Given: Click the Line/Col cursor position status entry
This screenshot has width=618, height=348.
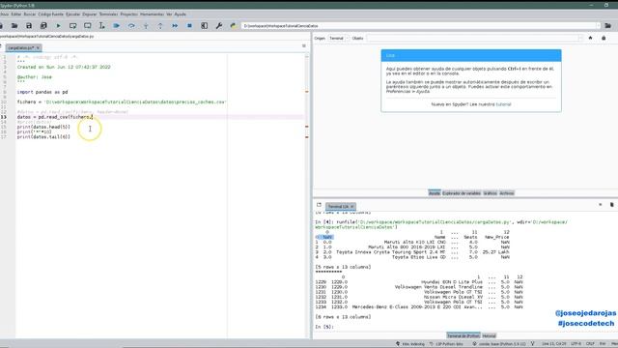Looking at the screenshot, I should [553, 344].
